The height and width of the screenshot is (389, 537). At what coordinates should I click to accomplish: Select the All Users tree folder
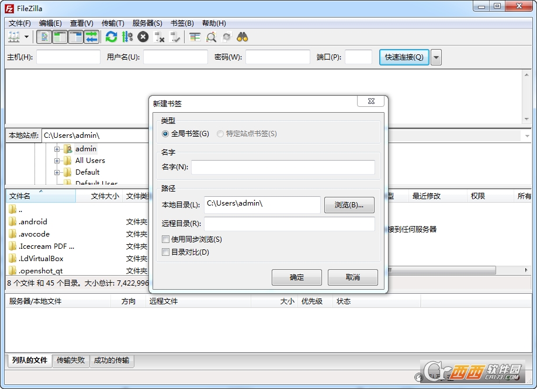(90, 160)
